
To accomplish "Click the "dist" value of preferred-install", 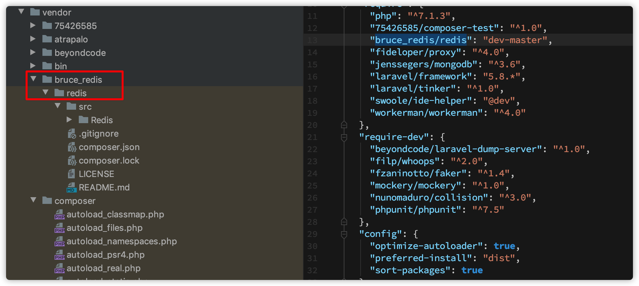I will click(x=499, y=258).
